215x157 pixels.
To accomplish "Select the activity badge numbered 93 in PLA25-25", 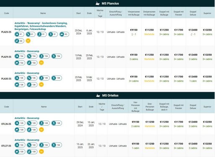I will pyautogui.click(x=19, y=41).
